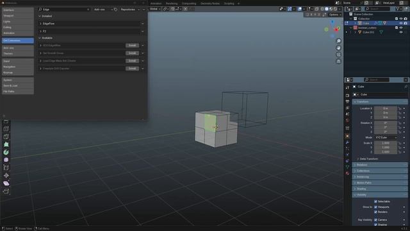The height and width of the screenshot is (231, 410).
Task: Open the Add-ons filter dropdown
Action: [103, 10]
